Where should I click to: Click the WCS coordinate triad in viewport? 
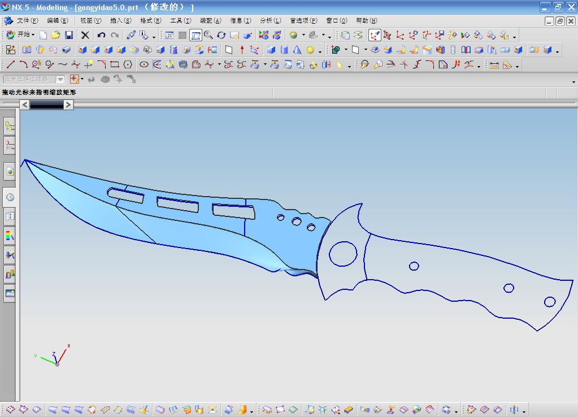pyautogui.click(x=53, y=356)
